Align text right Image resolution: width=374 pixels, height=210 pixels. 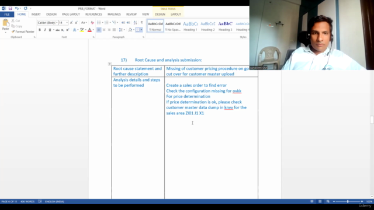click(109, 30)
